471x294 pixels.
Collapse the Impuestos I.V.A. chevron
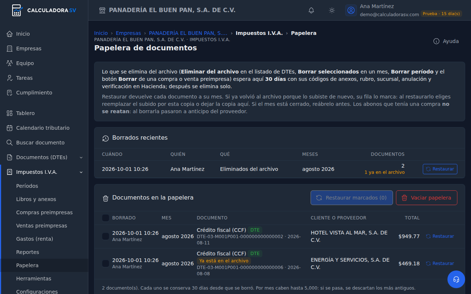click(81, 172)
